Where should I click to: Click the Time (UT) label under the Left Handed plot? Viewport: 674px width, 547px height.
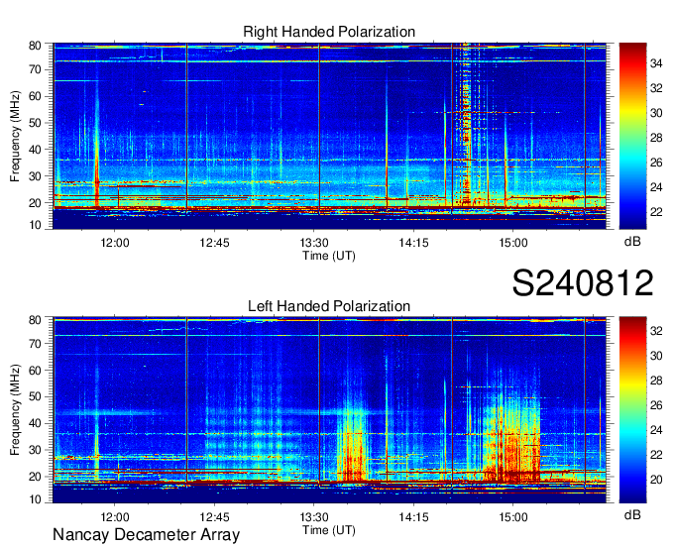pos(329,530)
